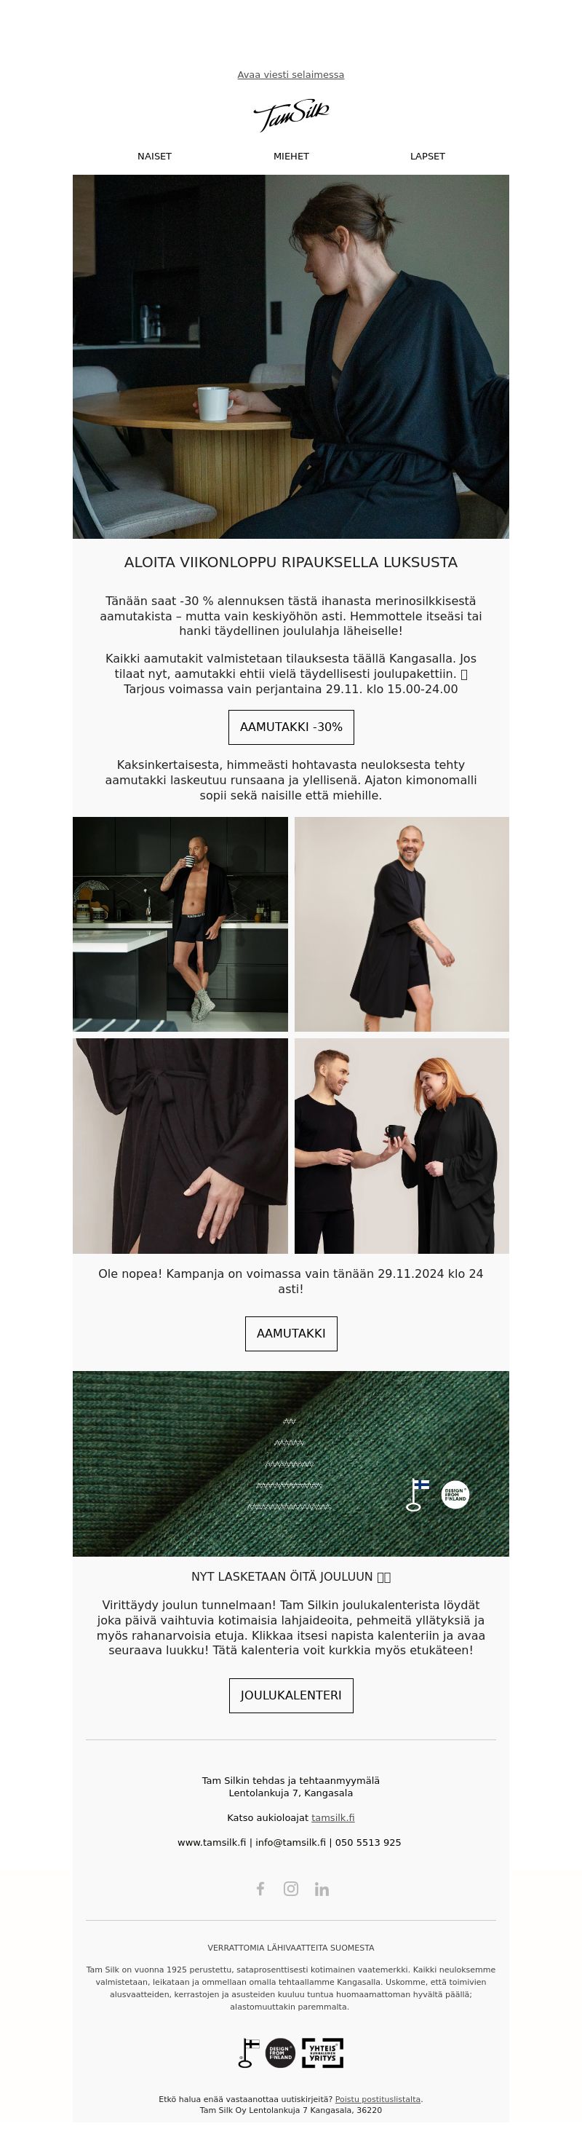Open the Facebook icon in the footer

[260, 1888]
